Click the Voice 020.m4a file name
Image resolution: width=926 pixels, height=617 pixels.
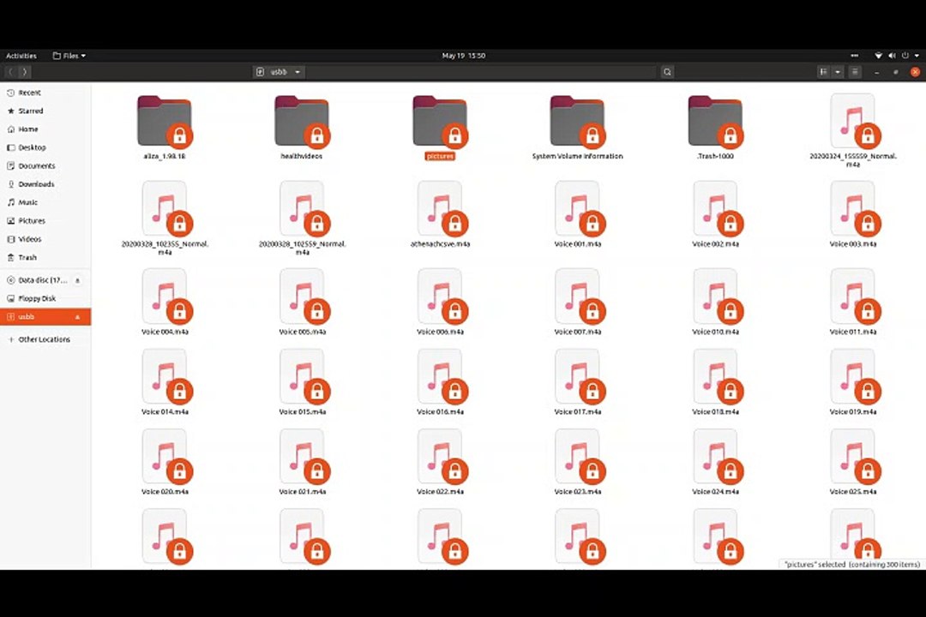pyautogui.click(x=165, y=492)
